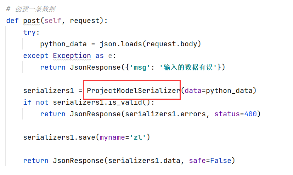The image size is (293, 175).
Task: Click the safe=False argument
Action: (x=210, y=161)
